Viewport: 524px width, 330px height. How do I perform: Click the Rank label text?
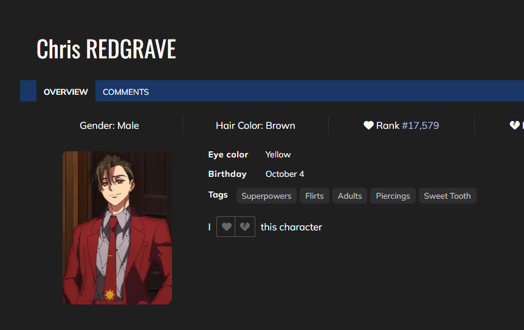coord(388,126)
